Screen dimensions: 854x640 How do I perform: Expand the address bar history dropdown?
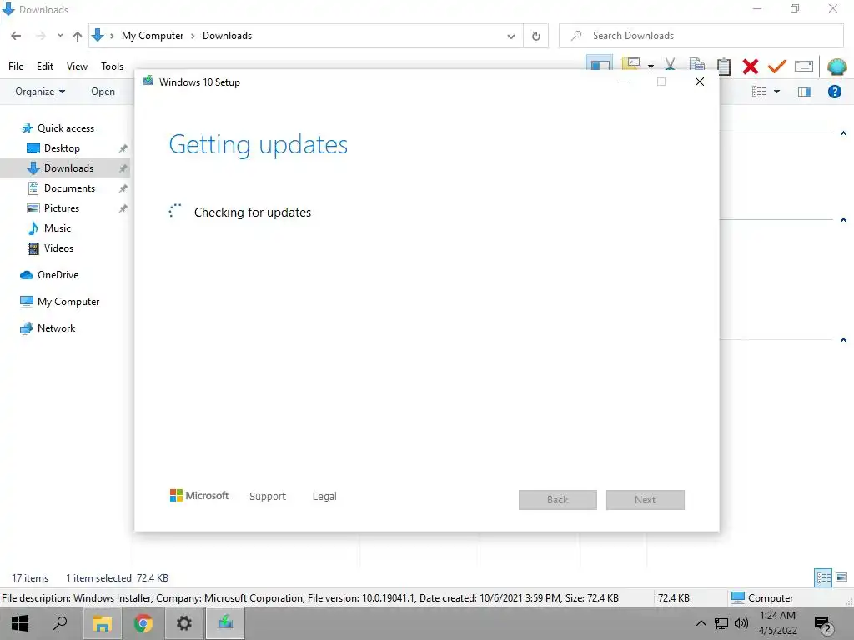tap(511, 37)
